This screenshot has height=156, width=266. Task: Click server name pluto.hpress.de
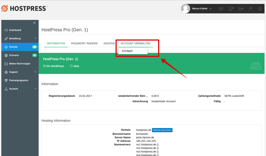point(145,137)
